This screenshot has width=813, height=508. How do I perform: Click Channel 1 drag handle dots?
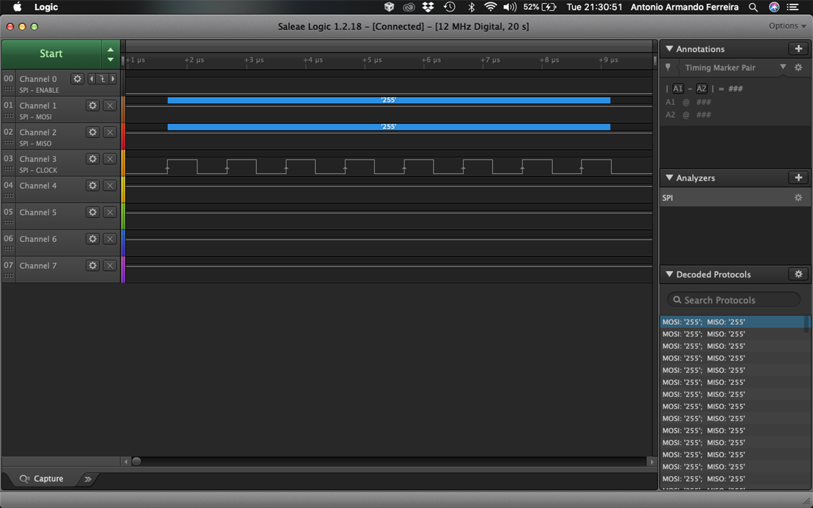(9, 116)
